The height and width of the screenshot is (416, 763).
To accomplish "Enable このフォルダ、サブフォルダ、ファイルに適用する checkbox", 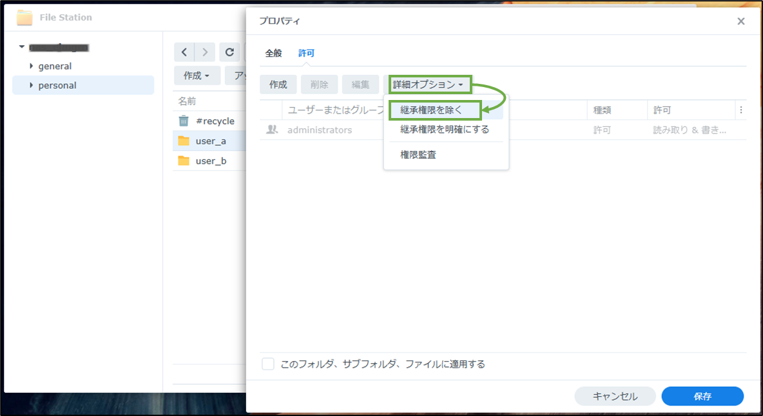I will coord(267,364).
